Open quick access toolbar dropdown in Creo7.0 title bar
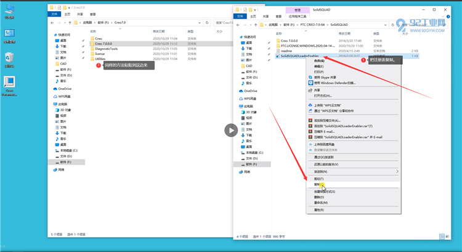The image size is (462, 252). click(69, 7)
